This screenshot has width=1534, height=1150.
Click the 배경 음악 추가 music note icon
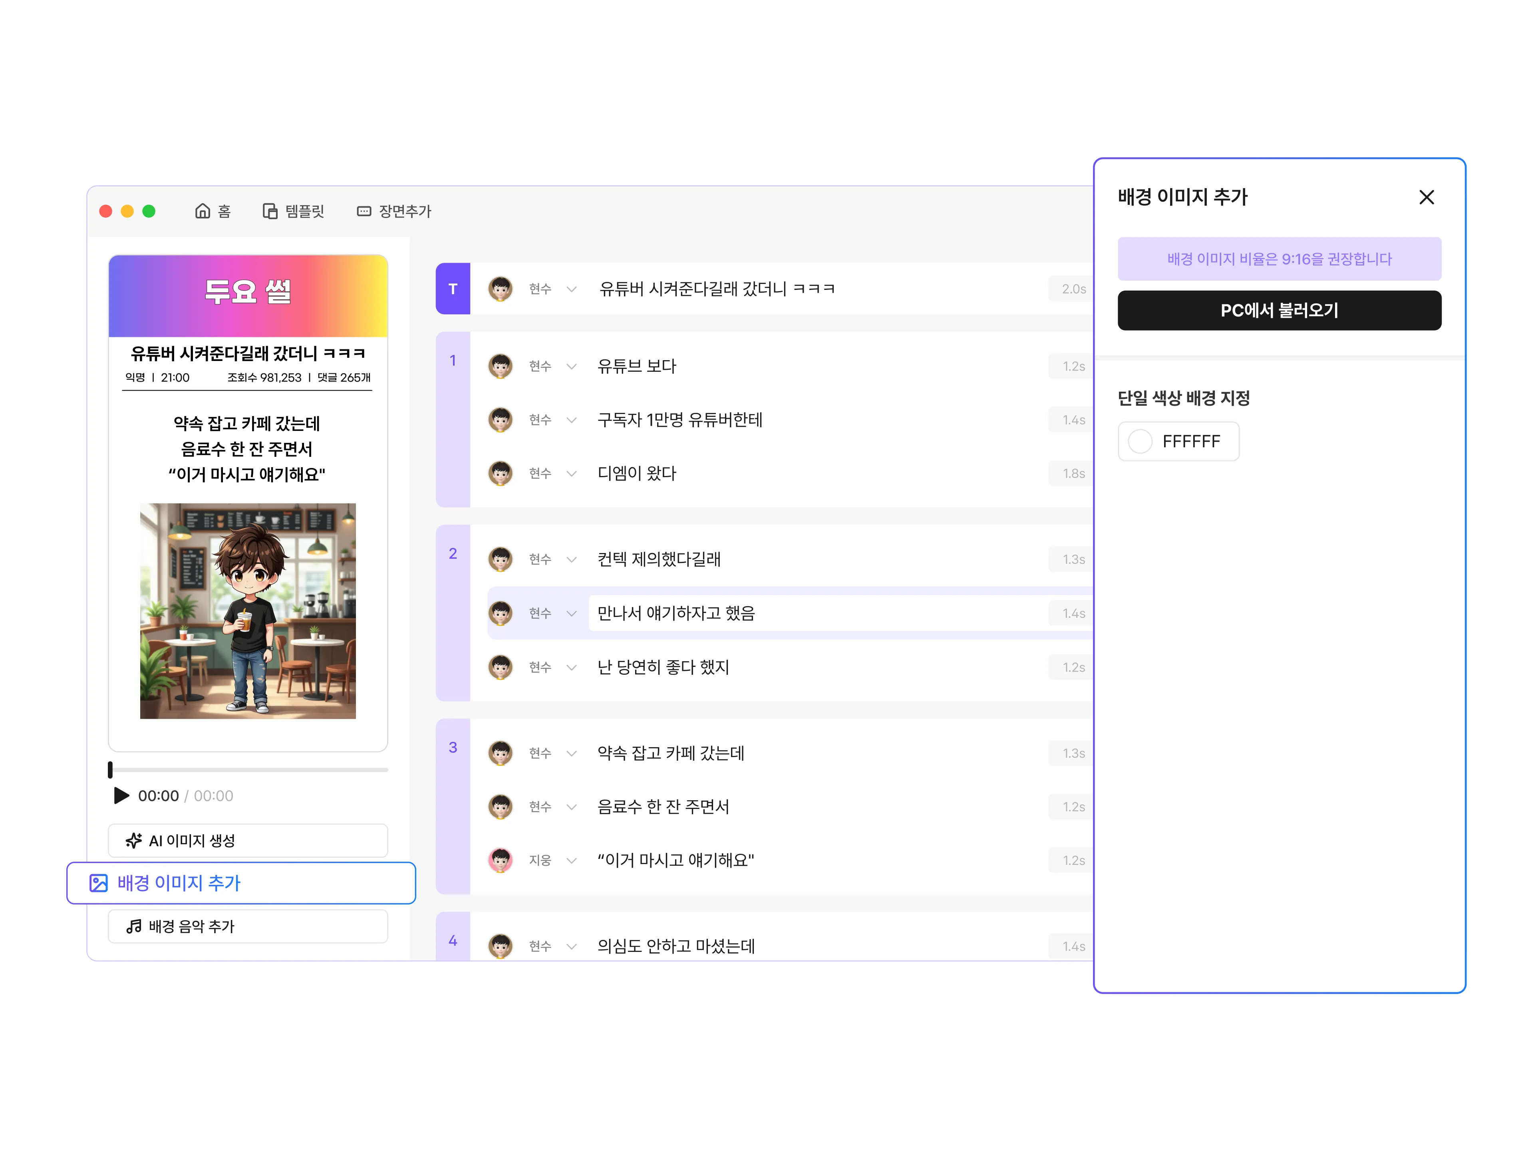[x=134, y=926]
